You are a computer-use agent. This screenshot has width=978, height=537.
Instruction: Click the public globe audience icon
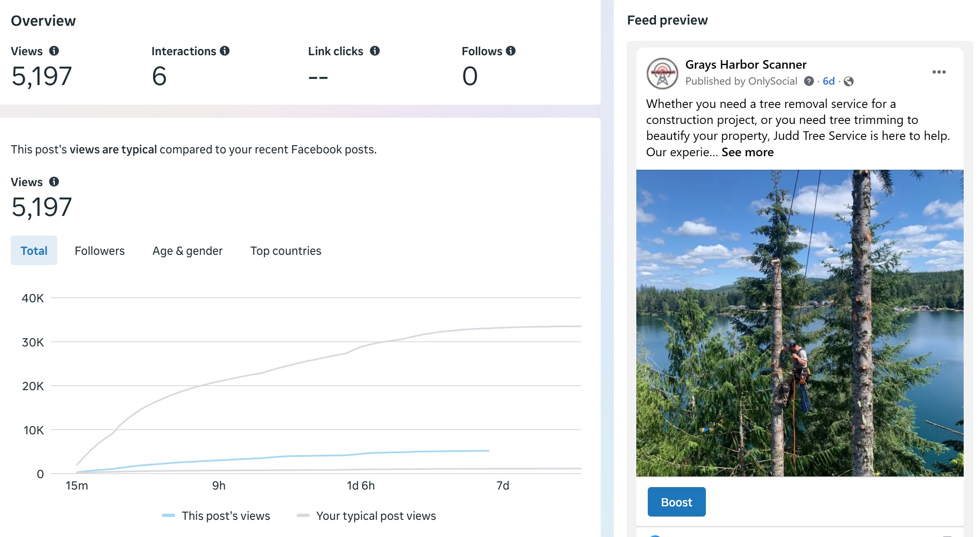click(849, 81)
